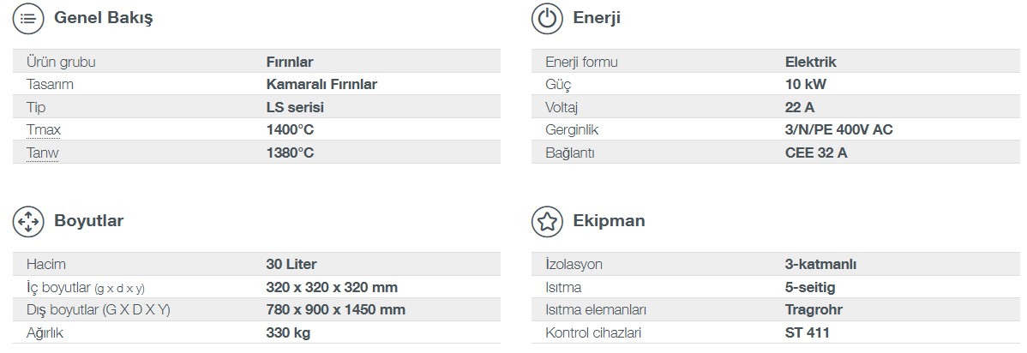Click the dotted-underlined Tanw term
This screenshot has width=1027, height=353.
42,153
